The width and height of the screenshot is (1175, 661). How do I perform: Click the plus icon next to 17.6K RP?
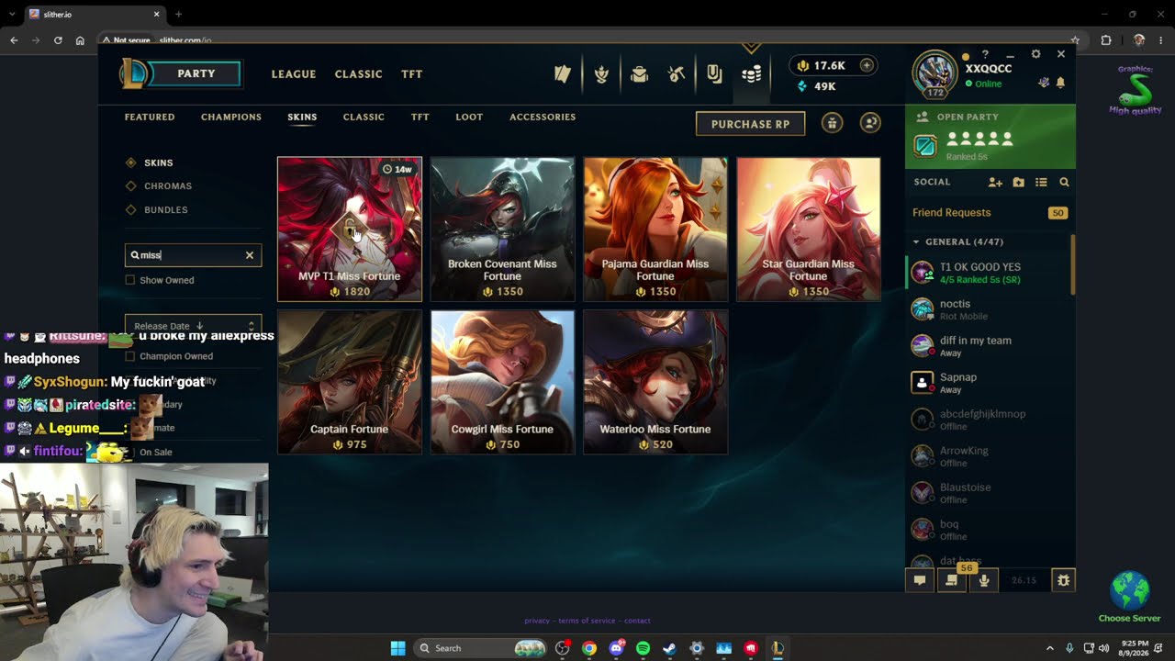(x=866, y=65)
